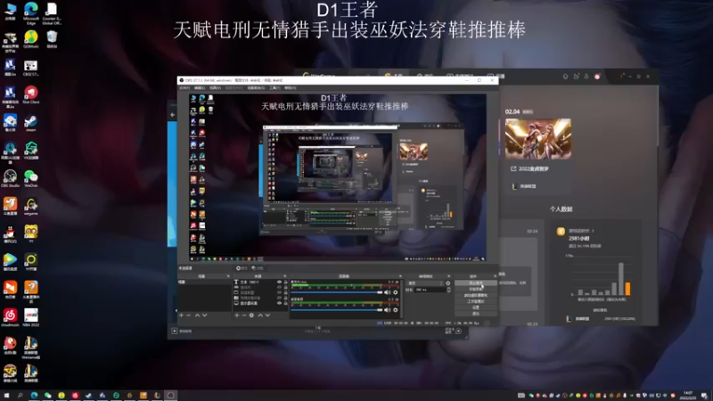The image size is (713, 401).
Task: Expand 游戏总时长 chevron in WeGame
Action: click(593, 231)
